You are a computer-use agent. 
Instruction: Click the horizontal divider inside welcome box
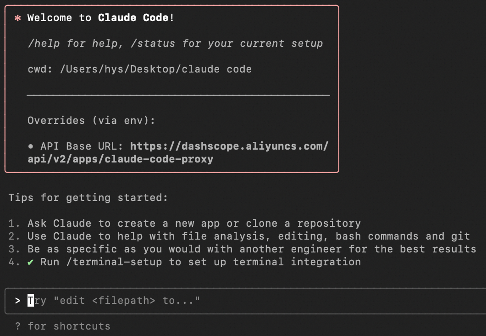(x=178, y=95)
